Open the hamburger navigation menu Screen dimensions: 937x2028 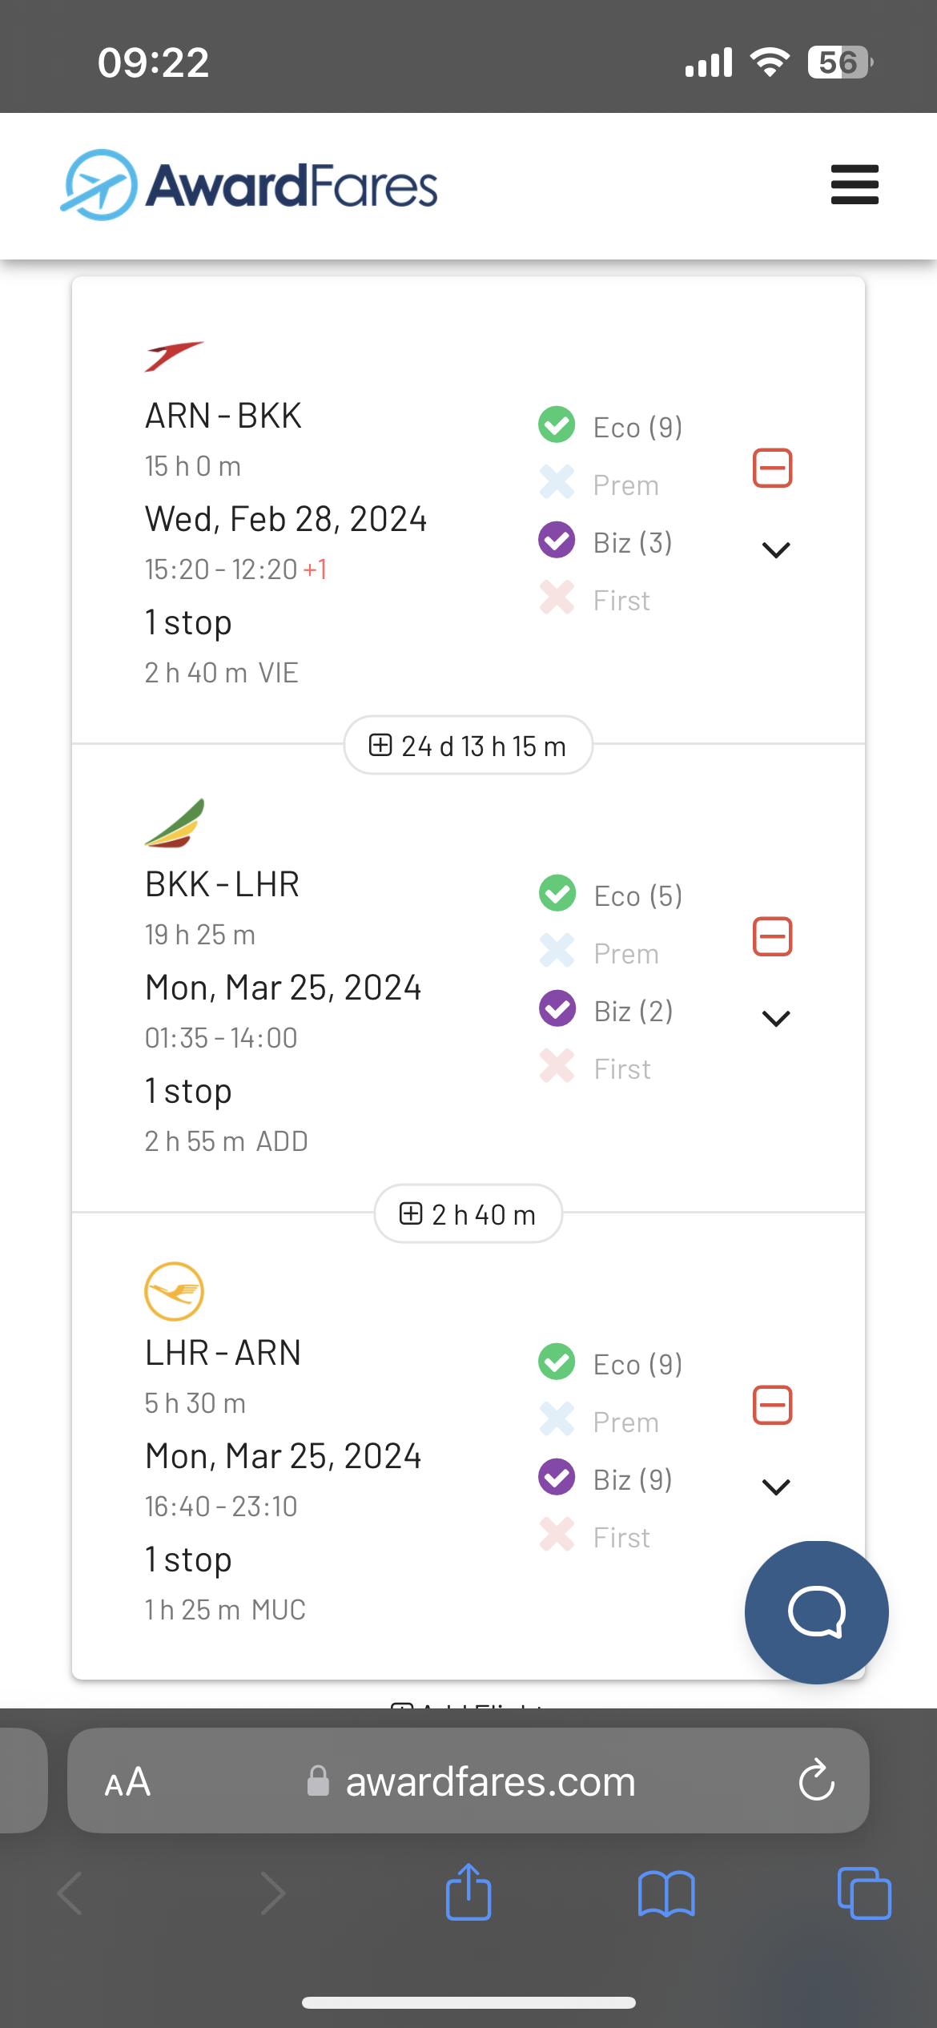(855, 185)
